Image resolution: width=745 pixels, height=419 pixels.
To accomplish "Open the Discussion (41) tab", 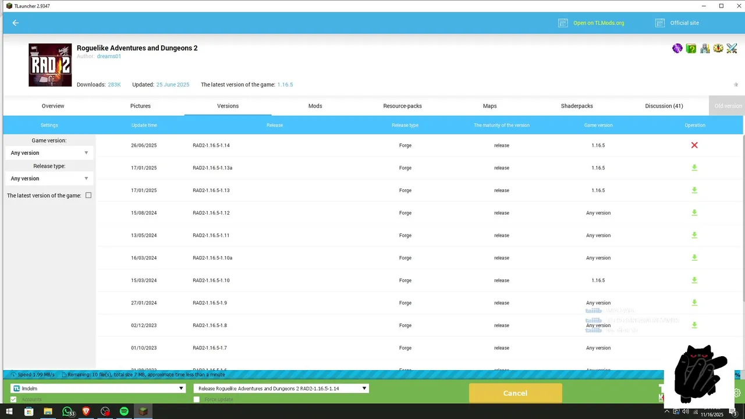I will point(664,106).
